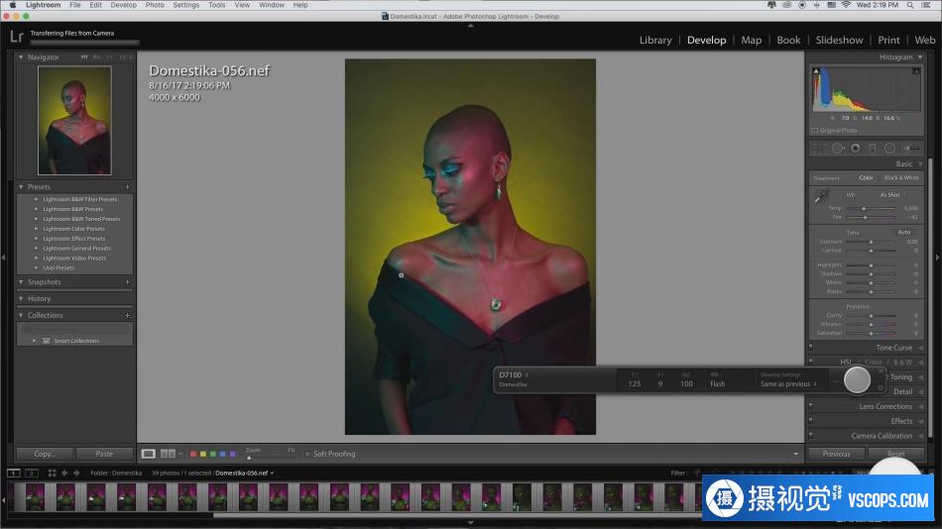Toggle highlight clipping indicator in histogram
Screen dimensions: 942x529
pos(916,71)
